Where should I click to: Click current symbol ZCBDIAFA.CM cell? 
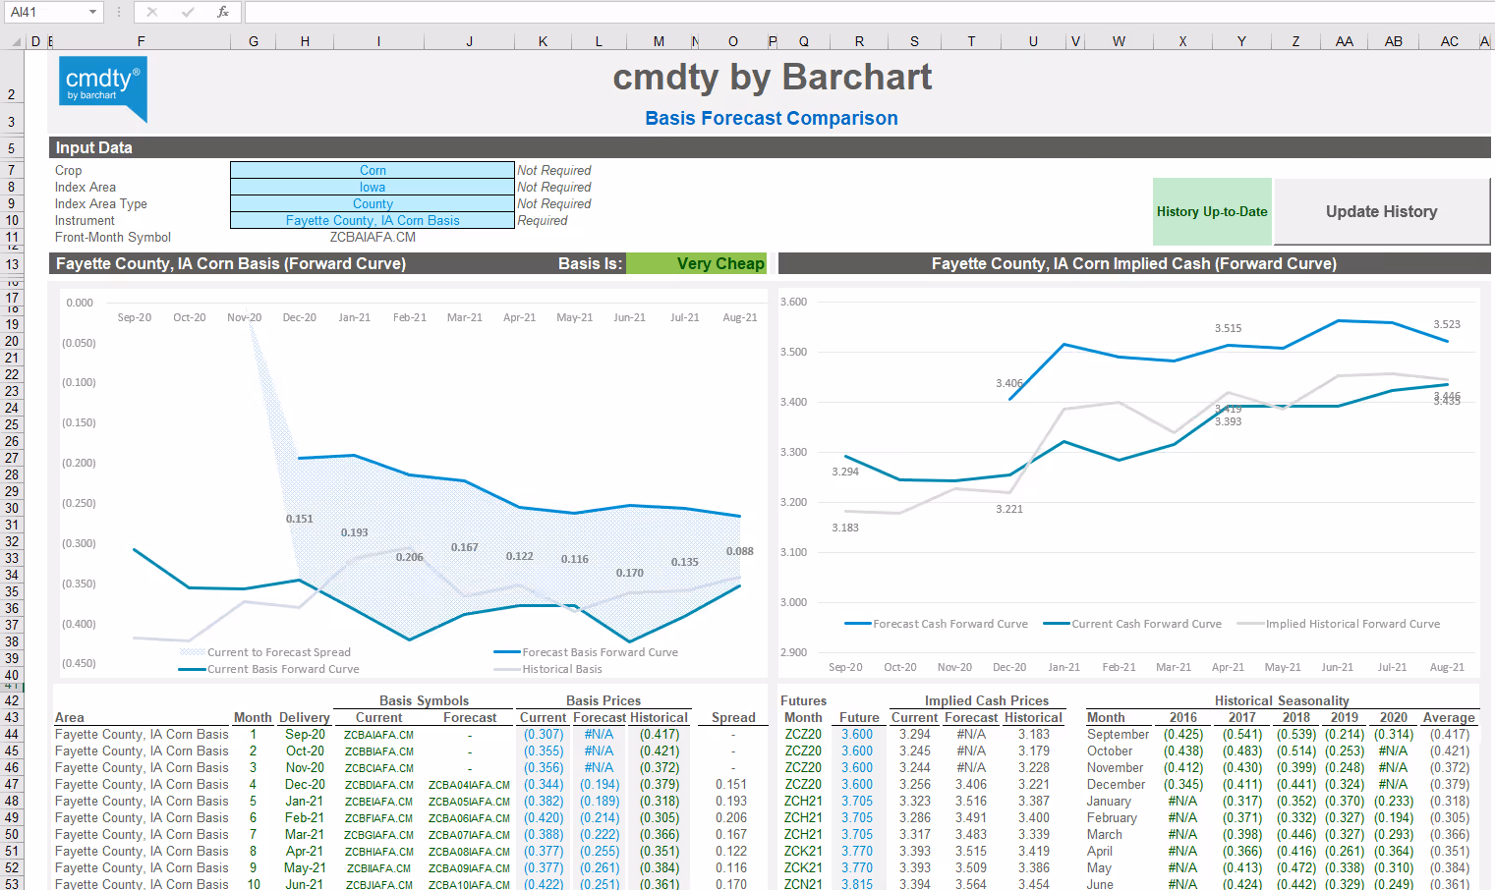coord(378,785)
